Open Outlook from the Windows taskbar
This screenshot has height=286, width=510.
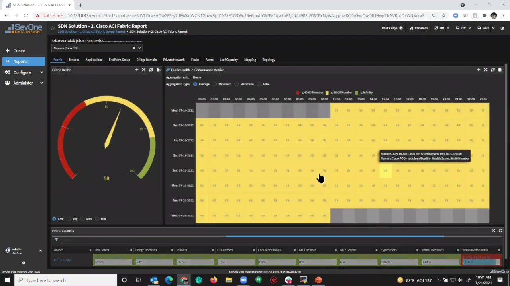(x=154, y=280)
